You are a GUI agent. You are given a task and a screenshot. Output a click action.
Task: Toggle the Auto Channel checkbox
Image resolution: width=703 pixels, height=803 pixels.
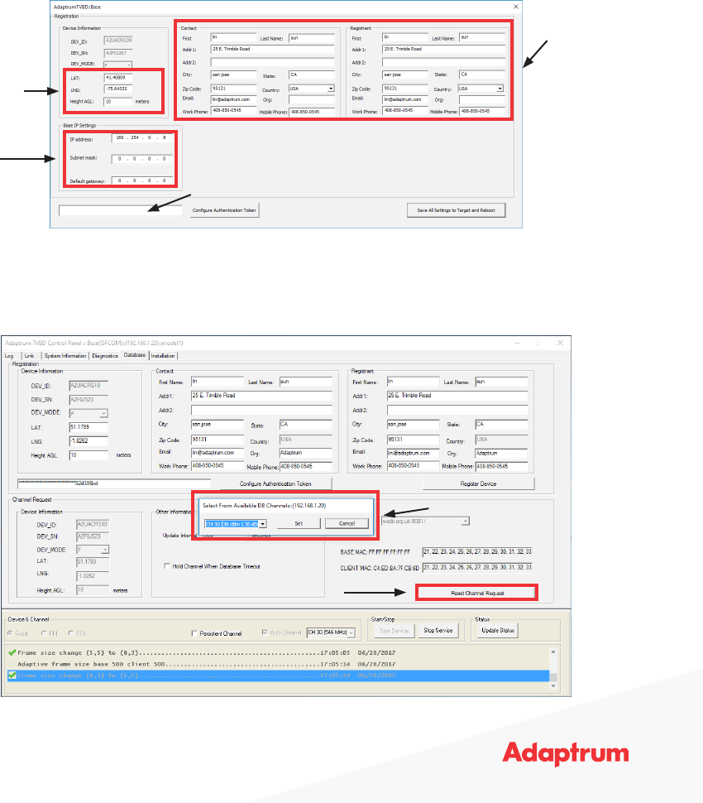265,633
